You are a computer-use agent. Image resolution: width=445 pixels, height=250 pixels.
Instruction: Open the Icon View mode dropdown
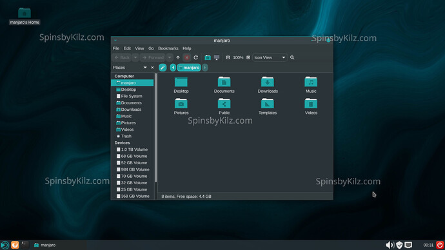point(270,57)
